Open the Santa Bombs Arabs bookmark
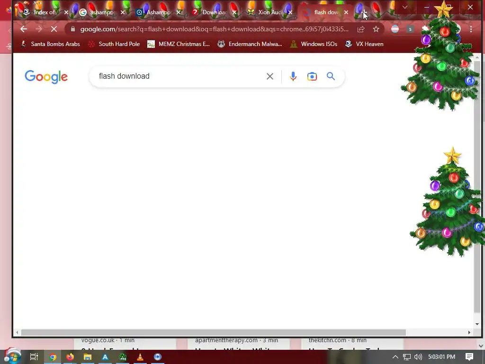 point(50,44)
